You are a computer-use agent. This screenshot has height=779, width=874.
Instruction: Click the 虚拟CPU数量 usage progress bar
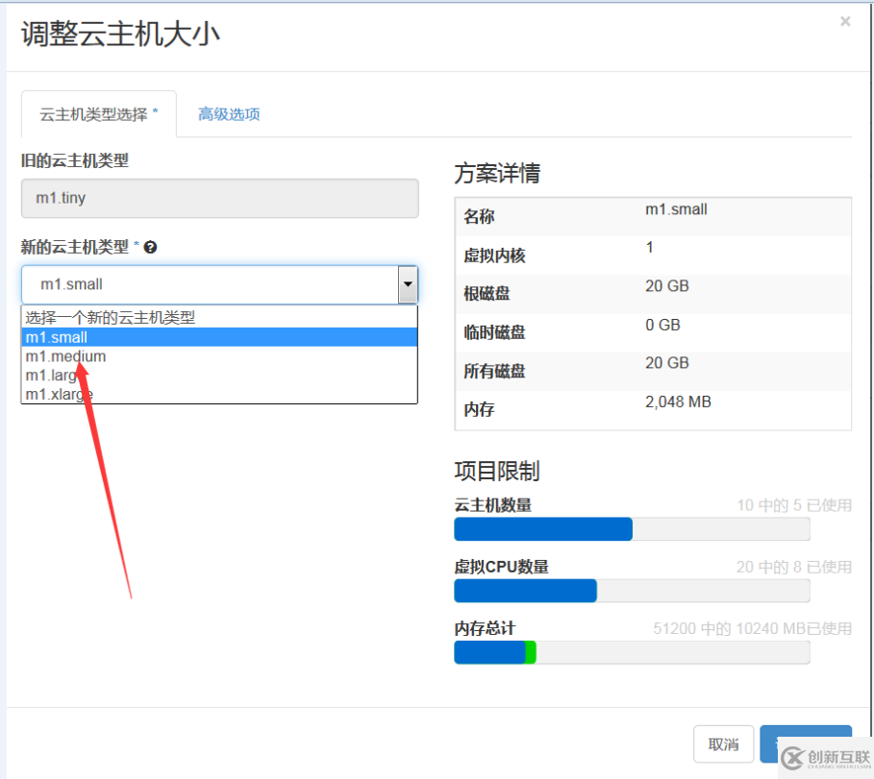pos(632,591)
